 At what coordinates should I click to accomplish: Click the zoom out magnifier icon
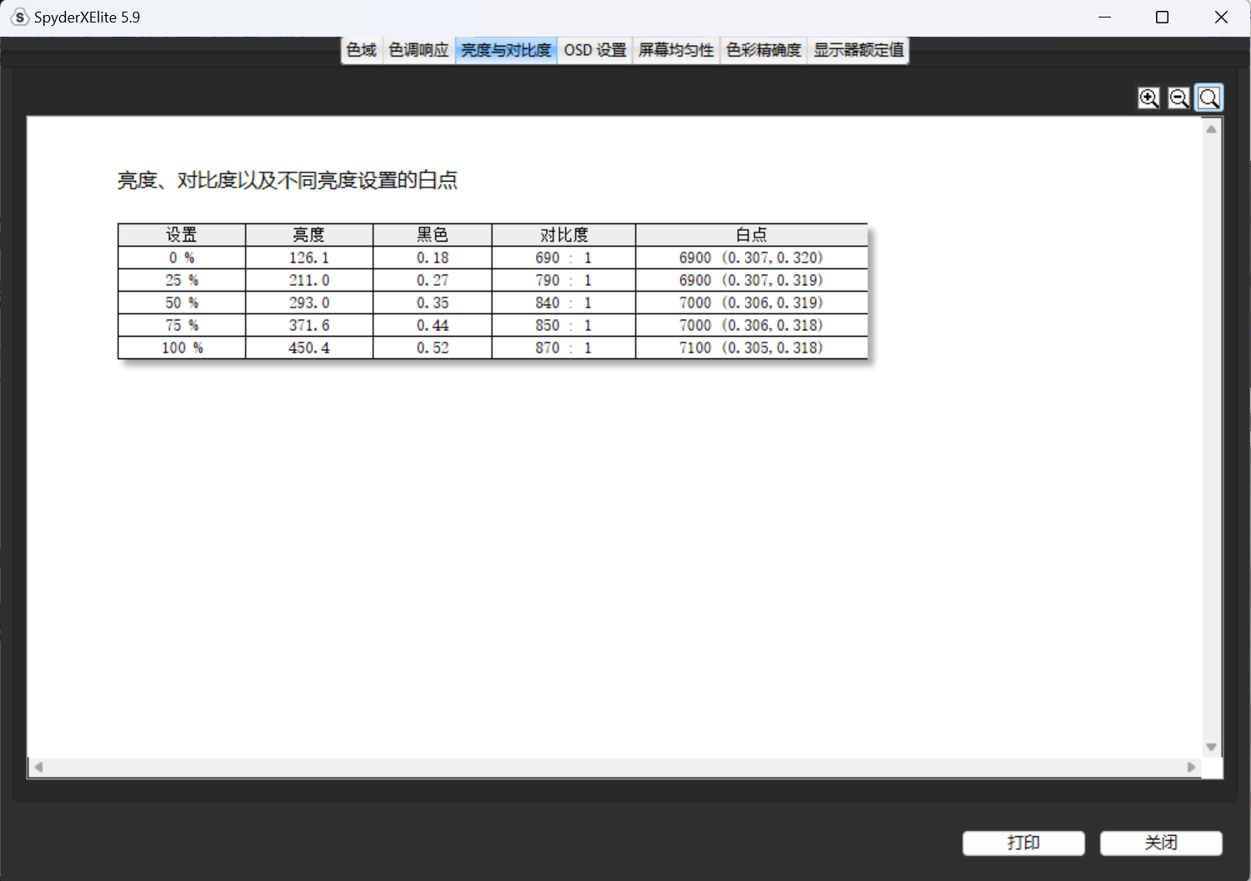pos(1178,98)
